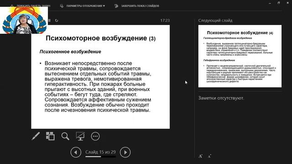The image size is (292, 164).
Task: Click the Психогенное возбуждение subtitle
Action: (70, 51)
